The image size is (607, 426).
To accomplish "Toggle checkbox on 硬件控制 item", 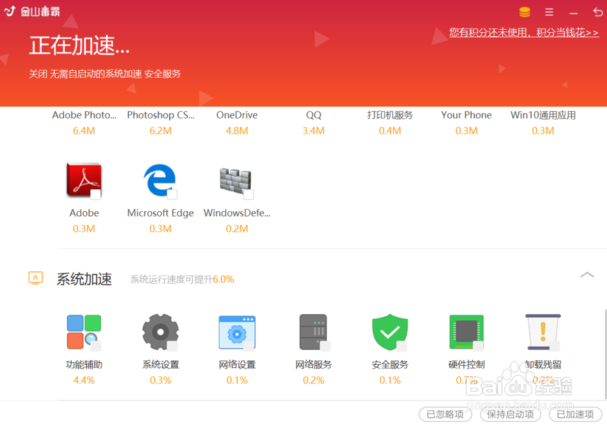I will pyautogui.click(x=478, y=346).
